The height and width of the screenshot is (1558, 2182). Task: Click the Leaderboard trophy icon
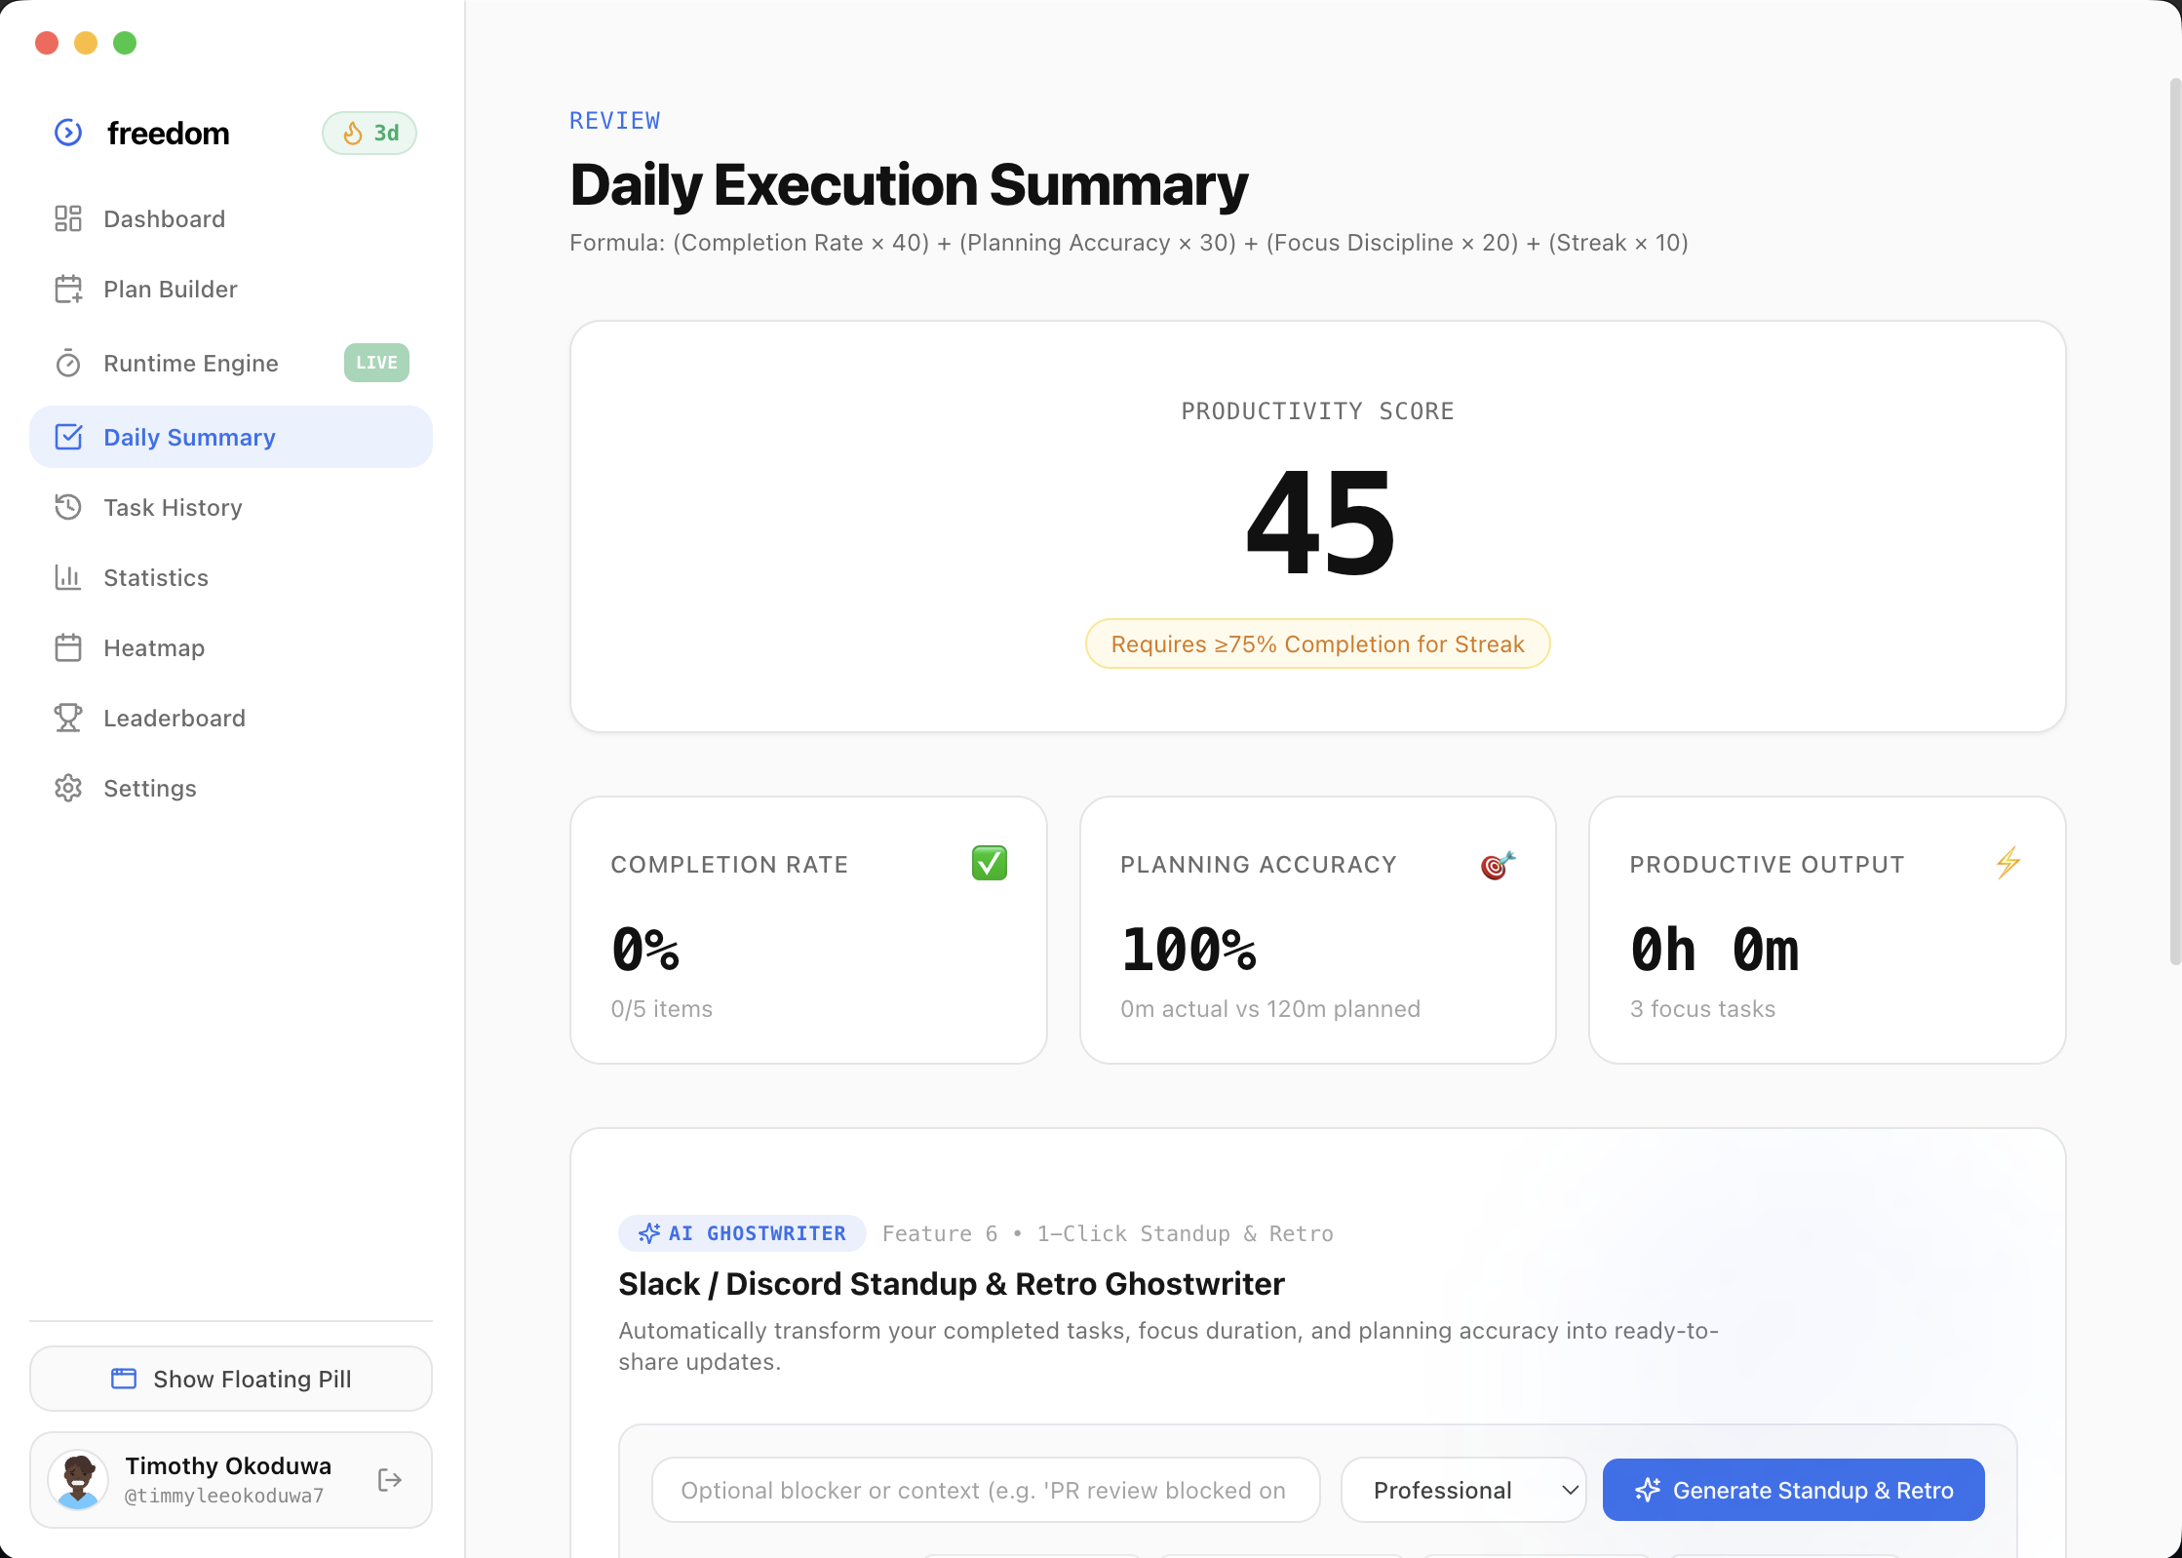click(68, 718)
